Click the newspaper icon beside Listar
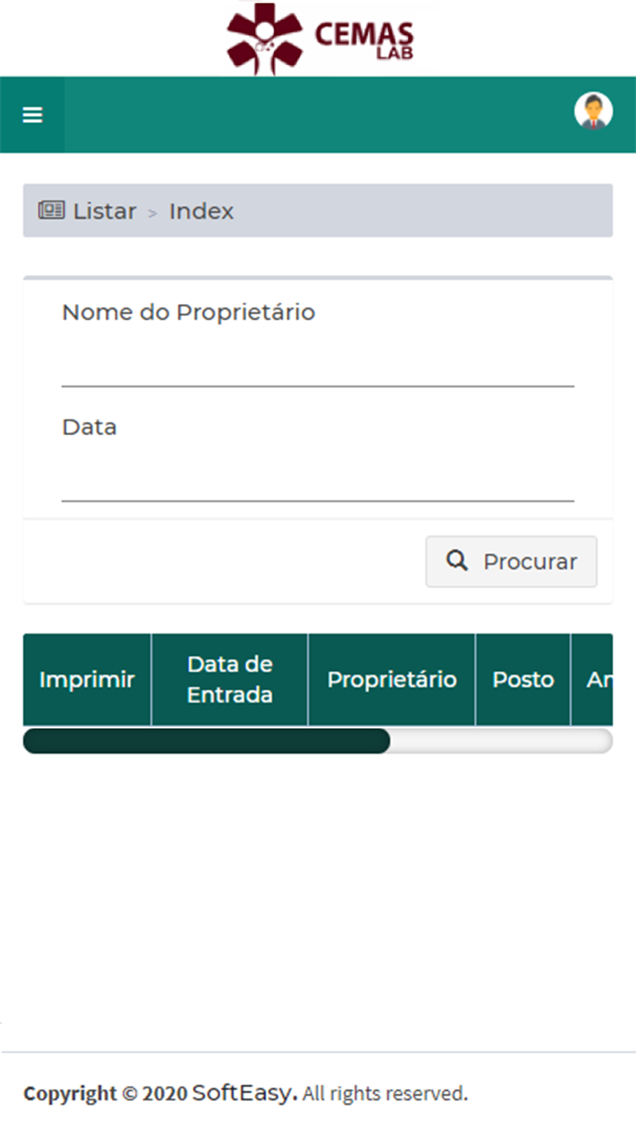Viewport: 636px width, 1131px height. (x=52, y=210)
